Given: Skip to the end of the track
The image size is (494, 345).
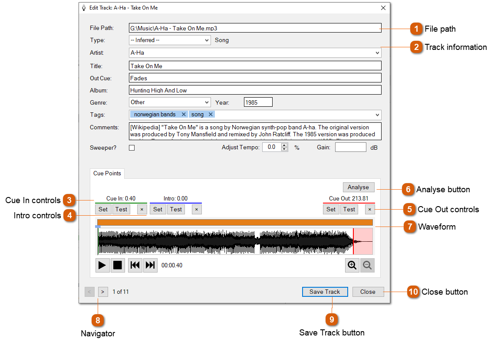Looking at the screenshot, I should (x=150, y=265).
